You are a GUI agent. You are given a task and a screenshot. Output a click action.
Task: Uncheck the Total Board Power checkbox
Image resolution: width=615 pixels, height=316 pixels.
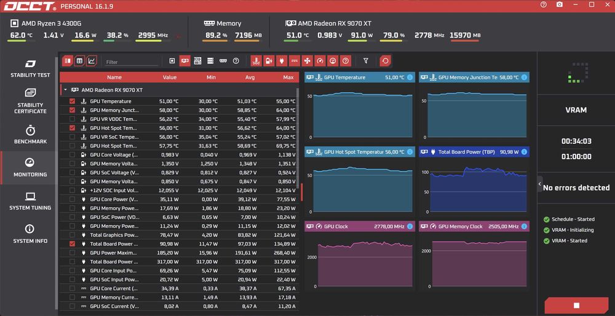pyautogui.click(x=72, y=243)
